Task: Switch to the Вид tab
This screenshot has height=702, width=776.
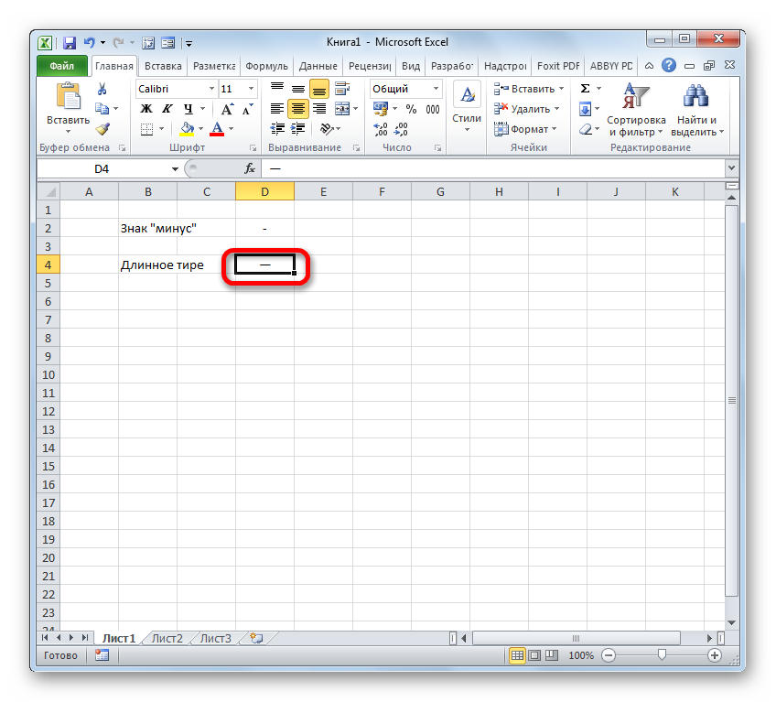Action: click(x=411, y=66)
